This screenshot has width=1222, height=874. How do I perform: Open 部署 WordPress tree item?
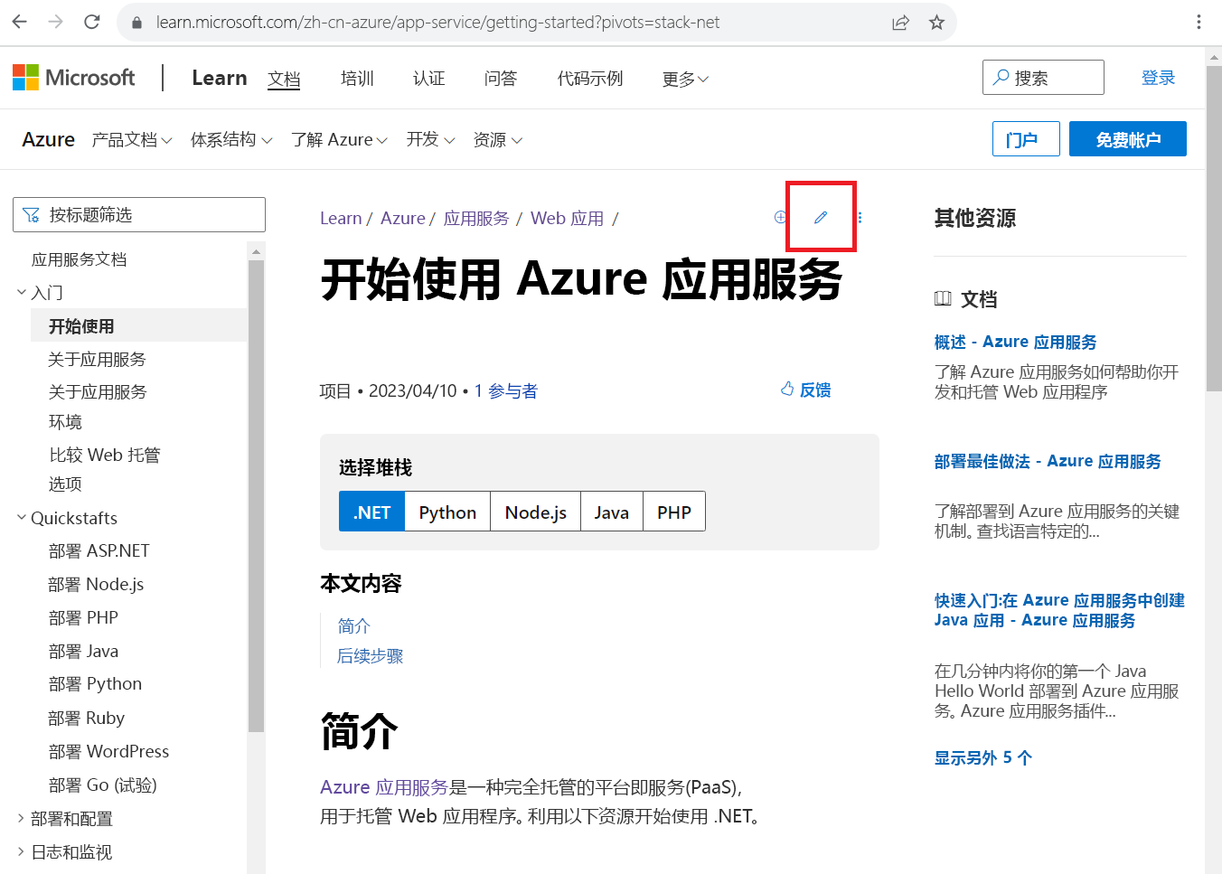(109, 751)
